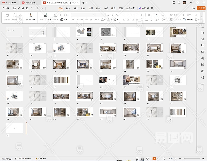The width and height of the screenshot is (207, 161).
Task: Select slide 4 thumbnail with China map
Action: click(84, 32)
